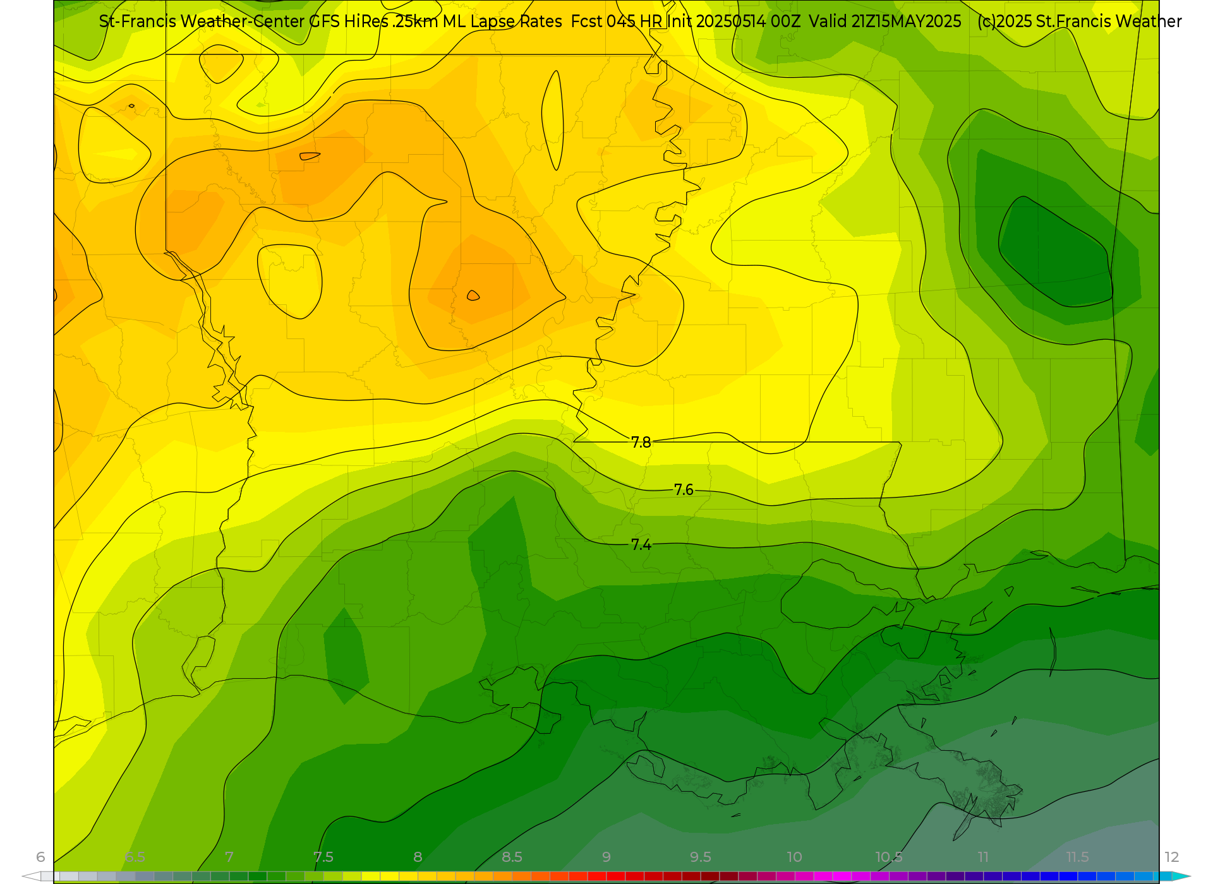The image size is (1213, 884).
Task: Click the colorbar tick label 6
Action: (40, 857)
